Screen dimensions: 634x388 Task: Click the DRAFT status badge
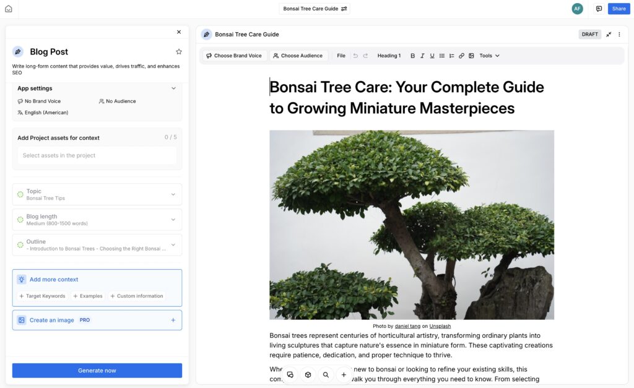click(x=589, y=35)
